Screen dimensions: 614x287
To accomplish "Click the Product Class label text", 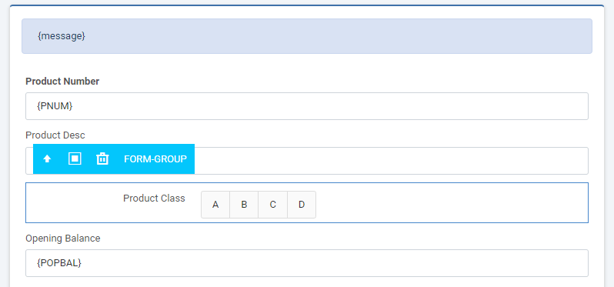I will coord(155,198).
